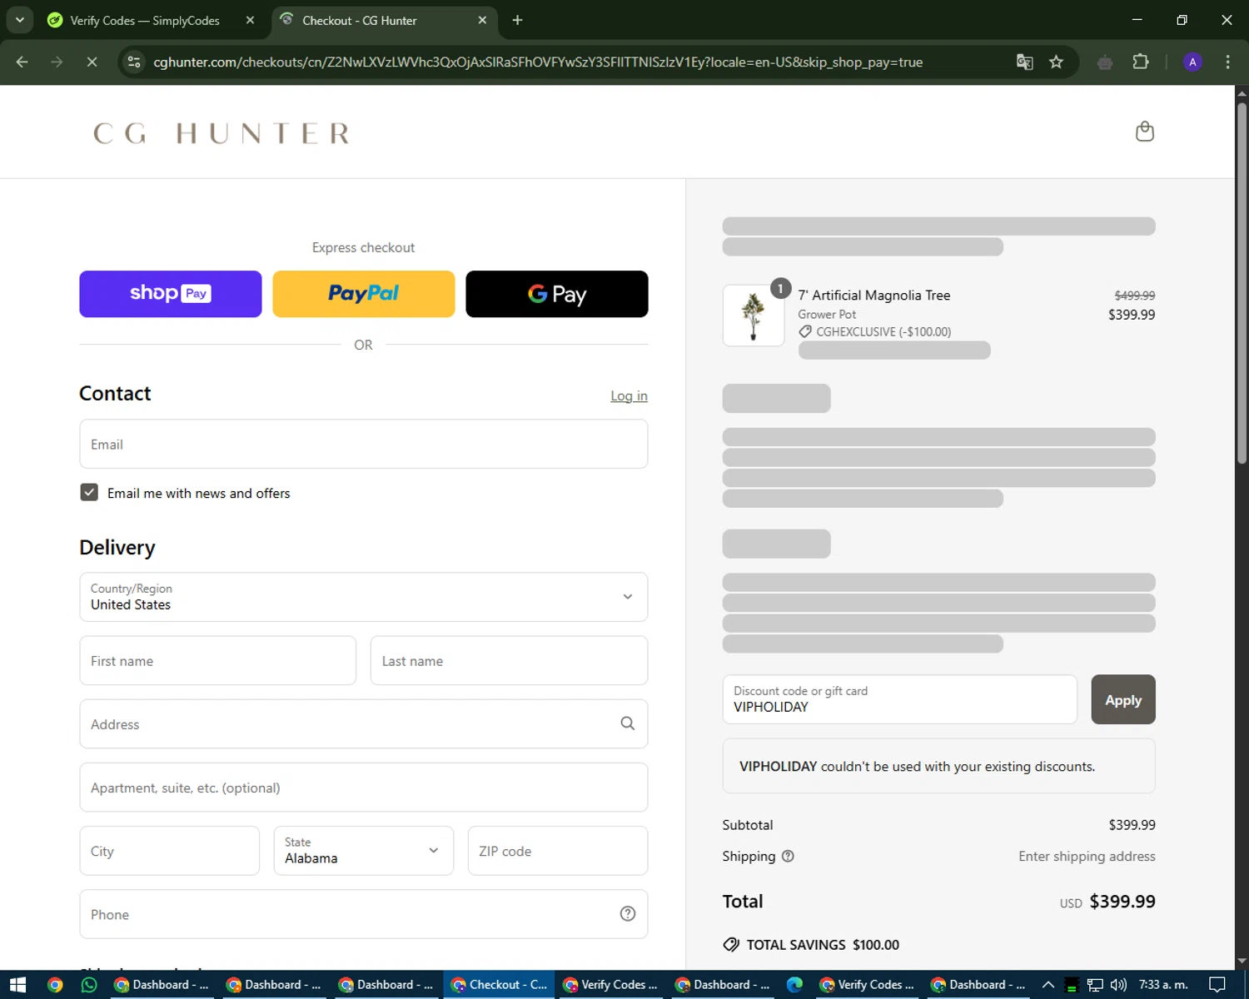Click the browser forward arrow

[57, 62]
